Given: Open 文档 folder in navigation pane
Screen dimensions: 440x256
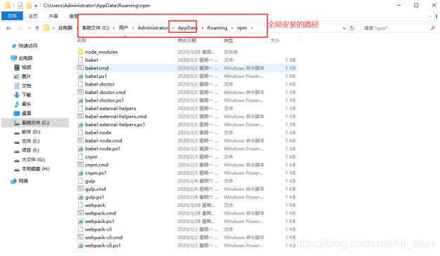Looking at the screenshot, I should pos(22,86).
